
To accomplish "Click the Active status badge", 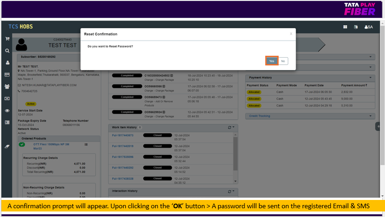I will pyautogui.click(x=31, y=104).
